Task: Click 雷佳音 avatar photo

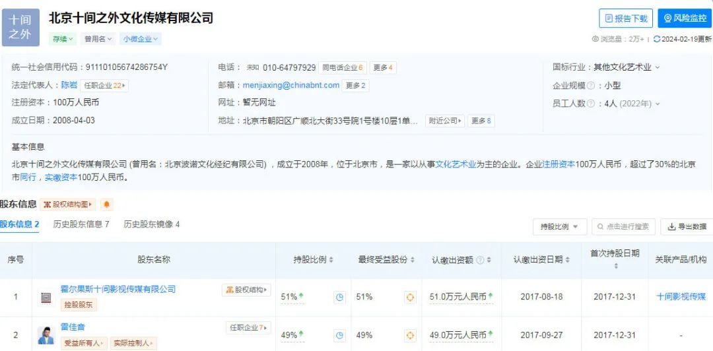Action: point(46,336)
